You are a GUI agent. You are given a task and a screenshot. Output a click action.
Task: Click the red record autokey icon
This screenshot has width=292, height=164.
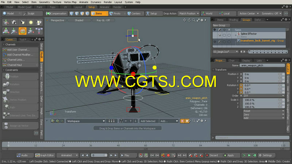point(168,155)
